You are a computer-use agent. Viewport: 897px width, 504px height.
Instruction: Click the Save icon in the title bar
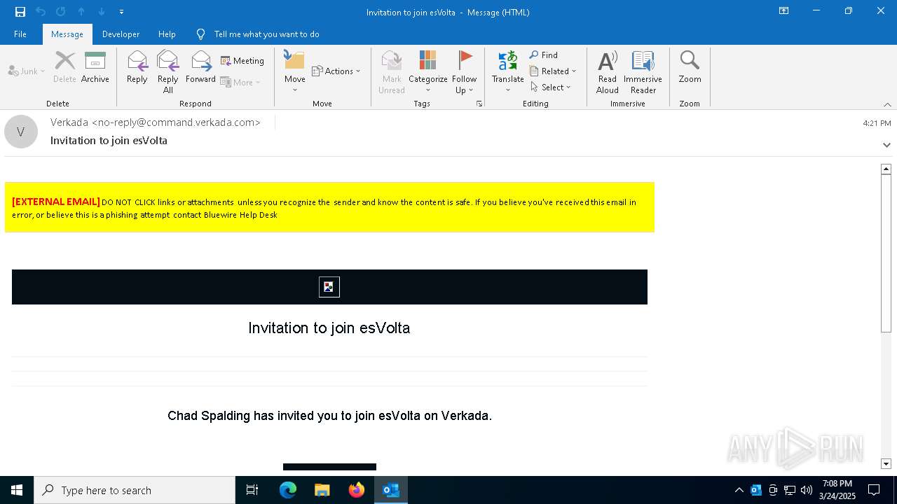pyautogui.click(x=20, y=12)
